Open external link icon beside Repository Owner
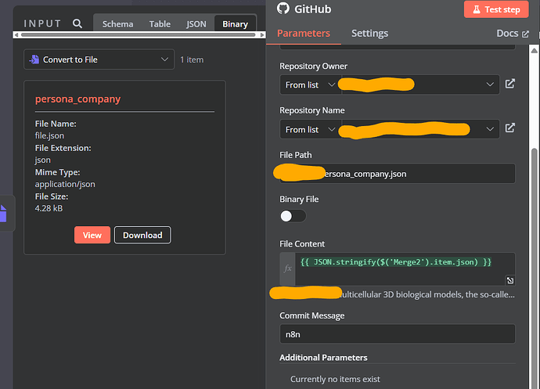Viewport: 540px width, 389px height. point(510,84)
